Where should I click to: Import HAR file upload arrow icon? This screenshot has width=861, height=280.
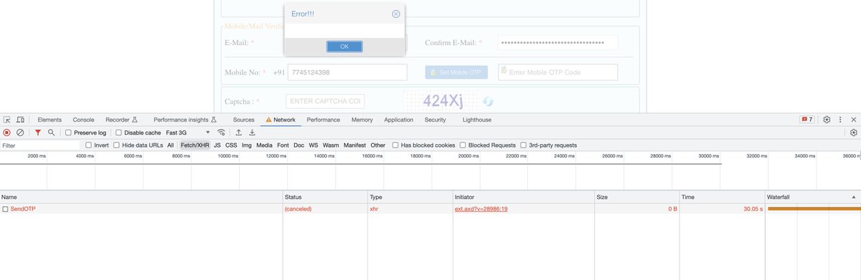(239, 132)
